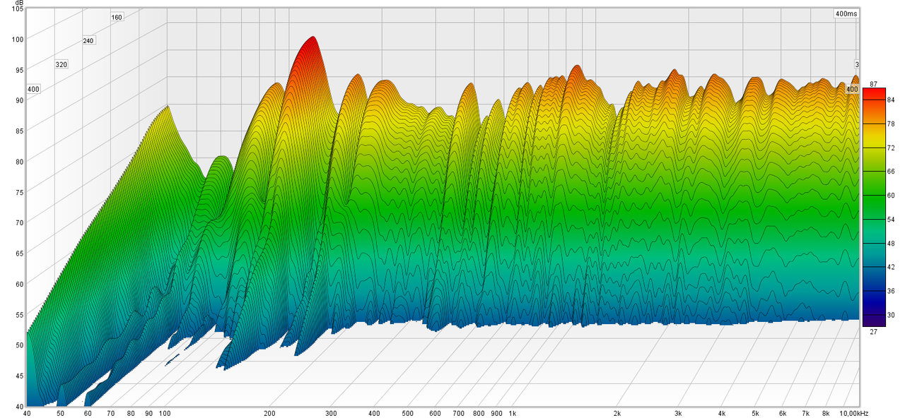The height and width of the screenshot is (418, 905).
Task: Click the "6k" frequency axis label
Action: click(783, 413)
